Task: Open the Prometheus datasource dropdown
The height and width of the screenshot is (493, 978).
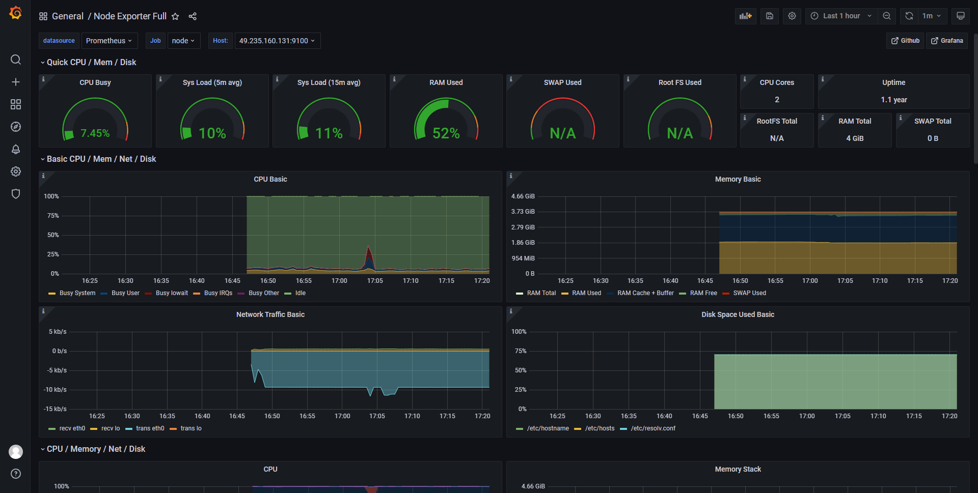Action: [x=109, y=41]
